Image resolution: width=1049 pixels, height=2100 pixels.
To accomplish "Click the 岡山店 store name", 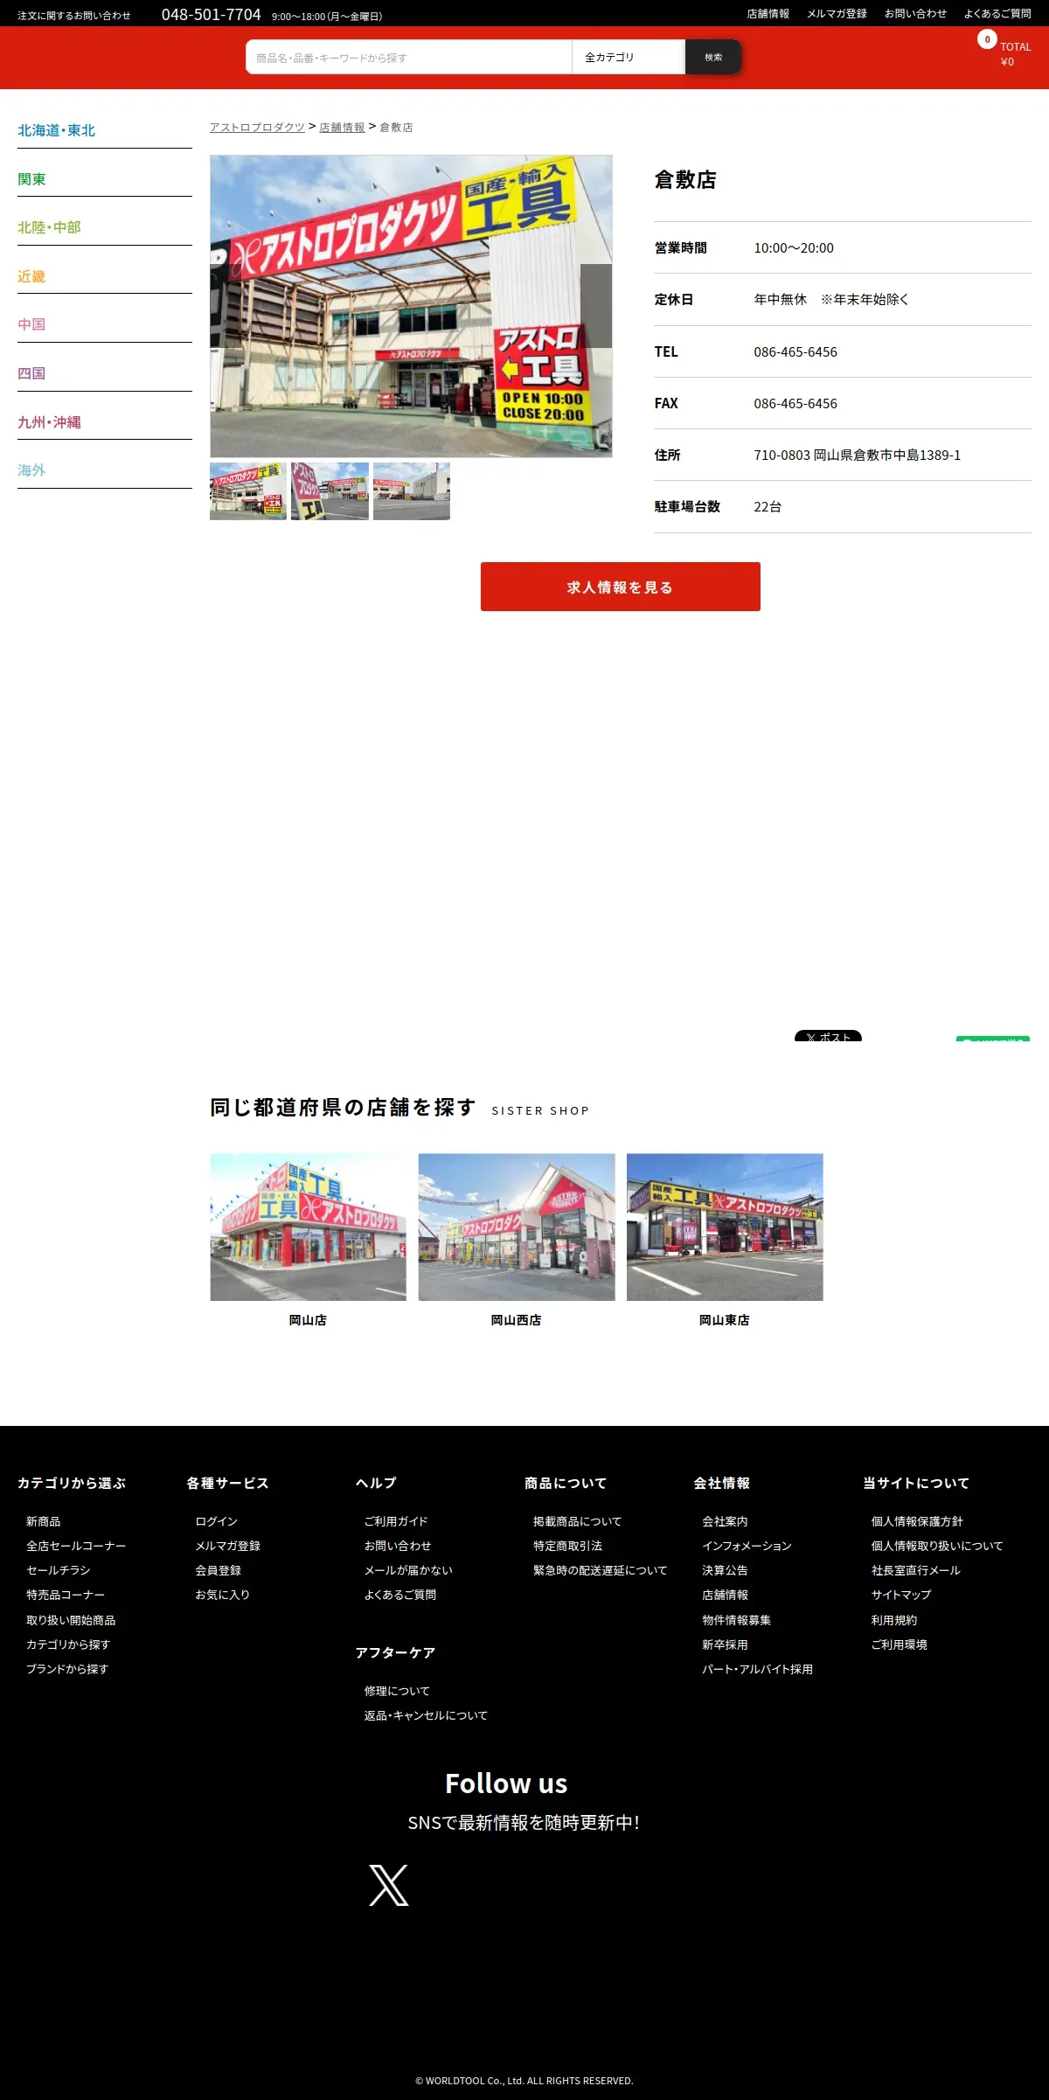I will tap(308, 1320).
